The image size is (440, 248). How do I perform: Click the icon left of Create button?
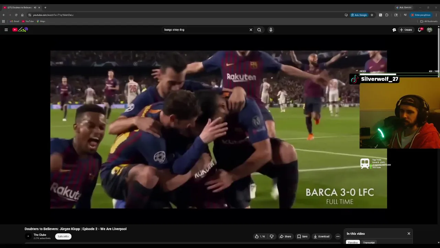pyautogui.click(x=394, y=30)
